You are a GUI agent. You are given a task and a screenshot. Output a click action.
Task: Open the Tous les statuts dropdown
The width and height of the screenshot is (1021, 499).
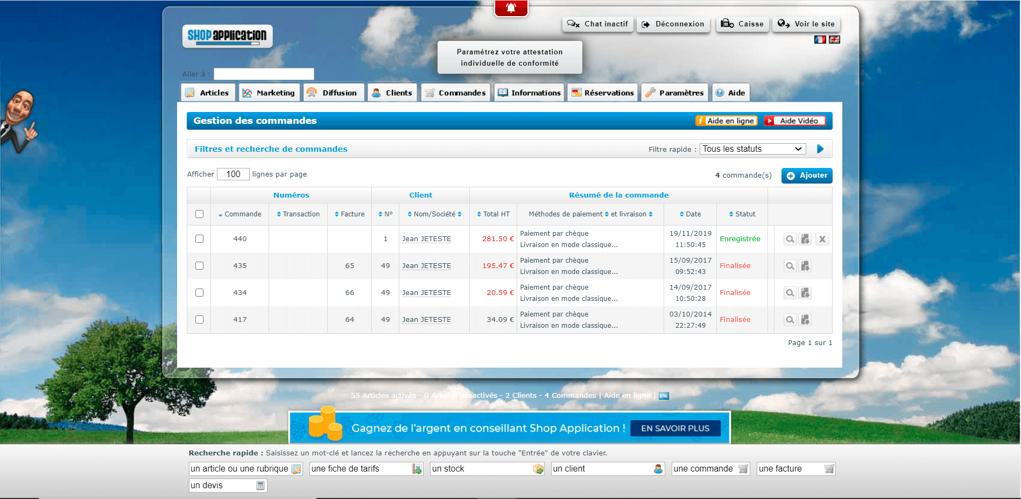752,149
